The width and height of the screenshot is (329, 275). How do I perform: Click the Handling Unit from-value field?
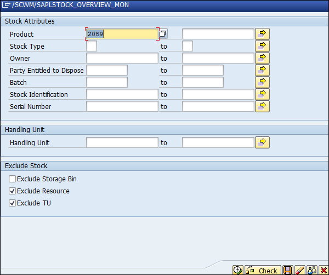122,142
